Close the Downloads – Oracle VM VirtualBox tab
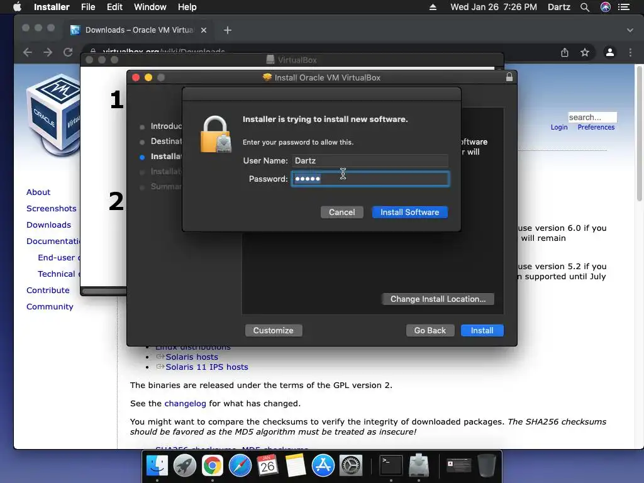Screen dimensions: 644x483 pyautogui.click(x=204, y=30)
